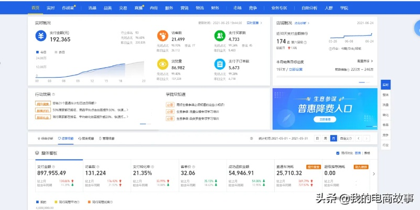The image size is (420, 210).
Task: Open the 实时直播 link
Action: (253, 23)
